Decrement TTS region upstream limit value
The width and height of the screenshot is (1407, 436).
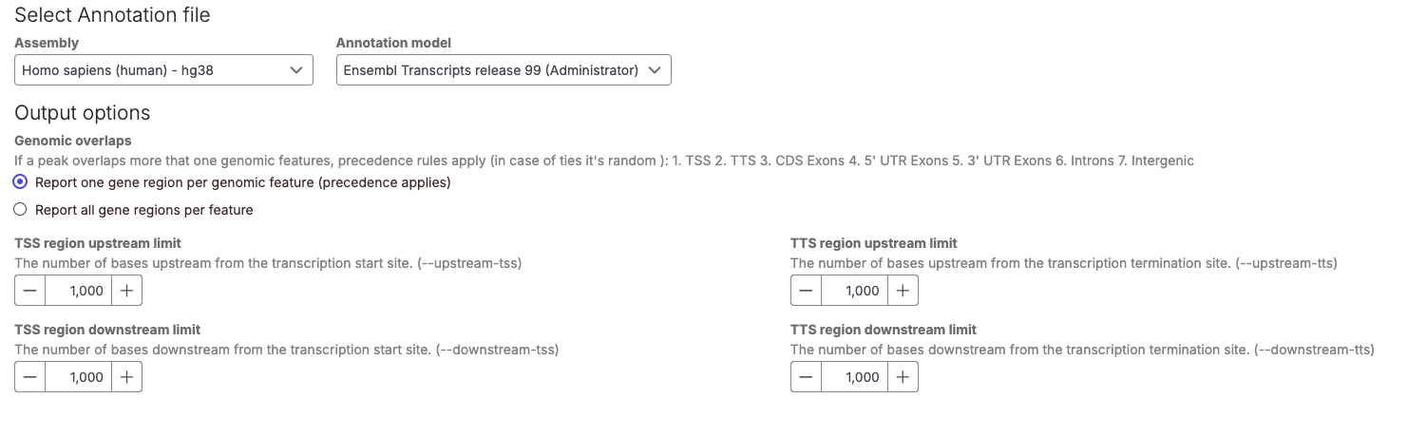coord(807,291)
